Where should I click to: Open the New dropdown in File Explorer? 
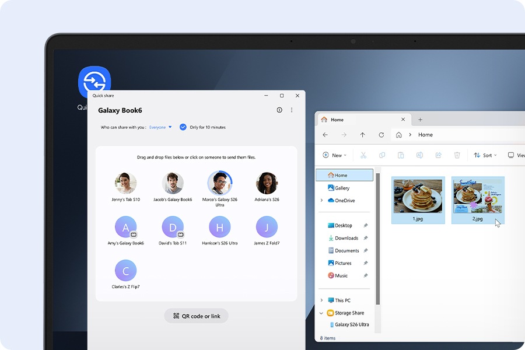[334, 155]
